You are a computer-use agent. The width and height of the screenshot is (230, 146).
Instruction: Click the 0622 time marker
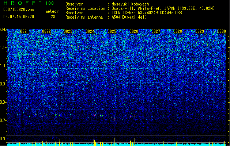[46, 31]
